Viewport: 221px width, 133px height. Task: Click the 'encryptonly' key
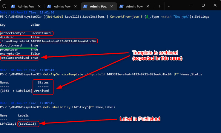click(10, 54)
